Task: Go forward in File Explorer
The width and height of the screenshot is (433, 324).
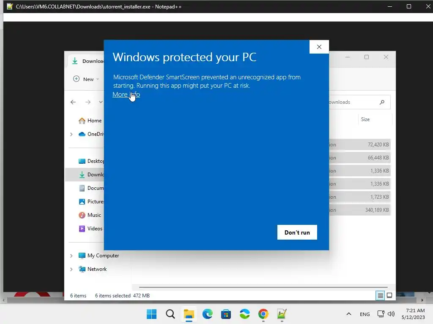Action: pyautogui.click(x=88, y=102)
